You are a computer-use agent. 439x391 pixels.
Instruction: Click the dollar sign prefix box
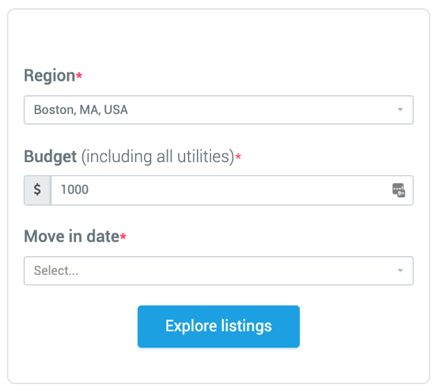tap(38, 190)
